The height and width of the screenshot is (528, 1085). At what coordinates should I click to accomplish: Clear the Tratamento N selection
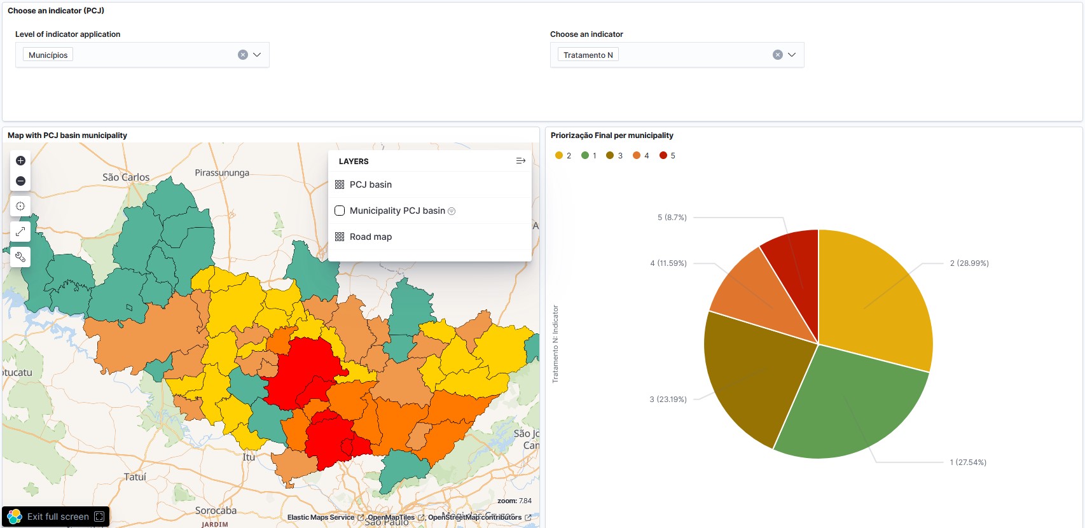pos(777,55)
